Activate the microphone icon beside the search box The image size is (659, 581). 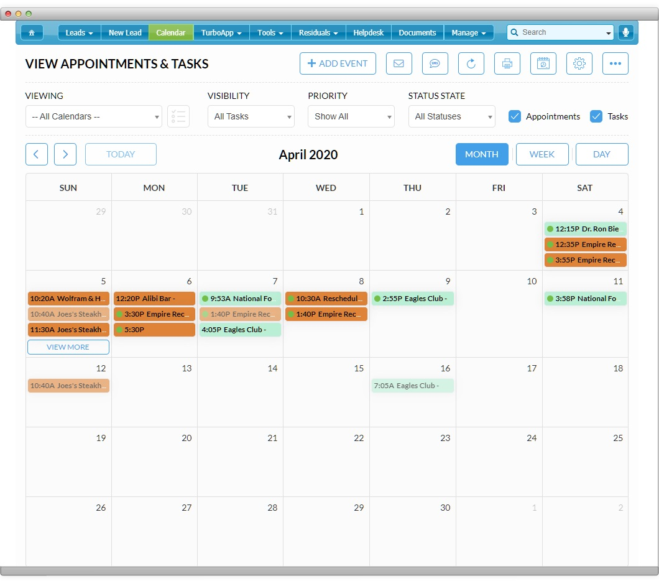click(626, 32)
